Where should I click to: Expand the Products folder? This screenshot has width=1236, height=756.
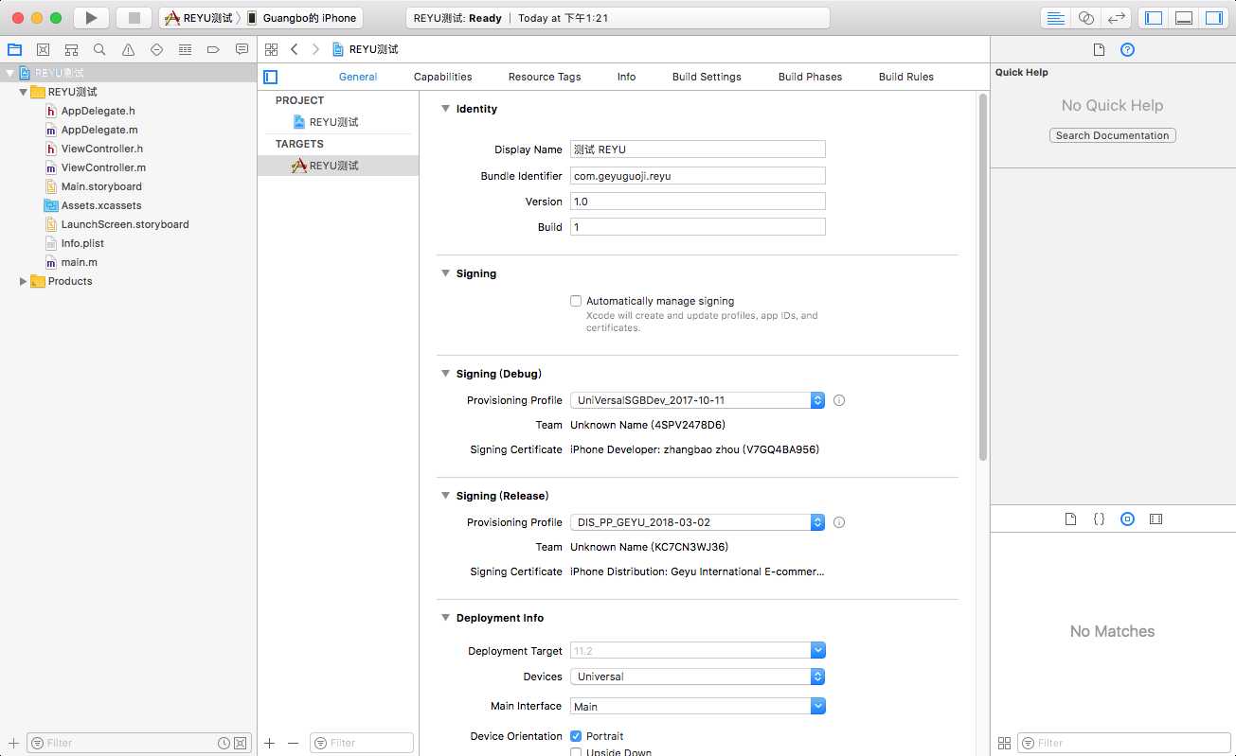[23, 281]
